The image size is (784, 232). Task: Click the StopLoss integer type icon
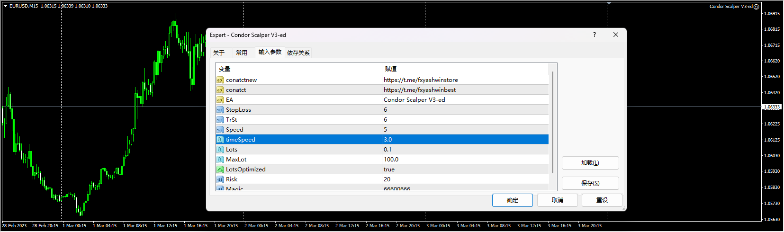(x=220, y=110)
